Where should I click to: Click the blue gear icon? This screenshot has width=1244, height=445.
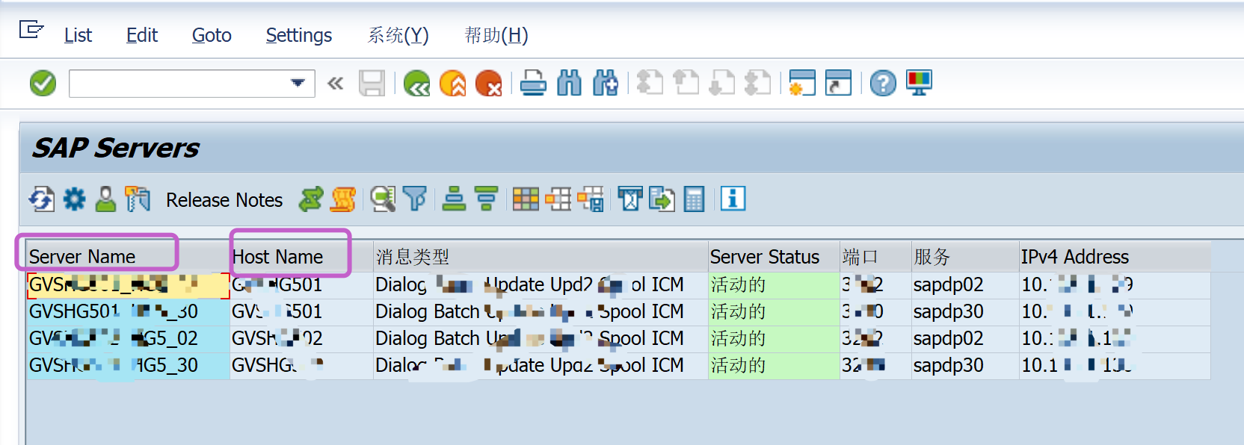pyautogui.click(x=74, y=199)
